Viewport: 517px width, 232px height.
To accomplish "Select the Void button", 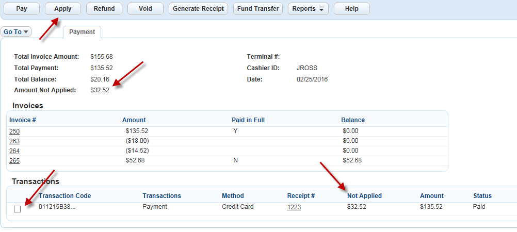I will pyautogui.click(x=146, y=9).
